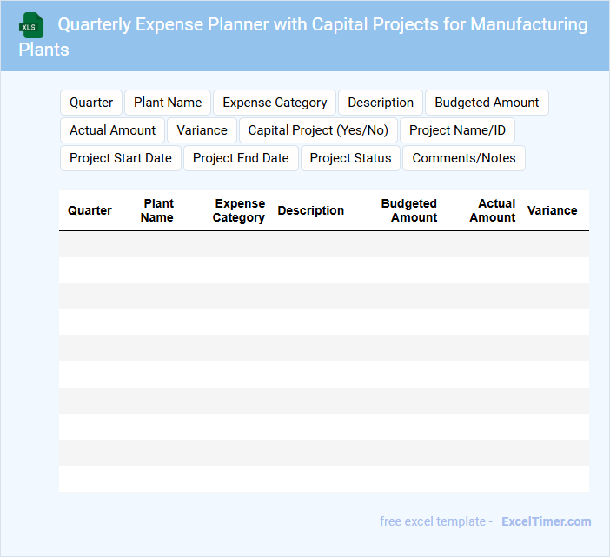
Task: Click the green XLS file icon
Action: pos(31,25)
